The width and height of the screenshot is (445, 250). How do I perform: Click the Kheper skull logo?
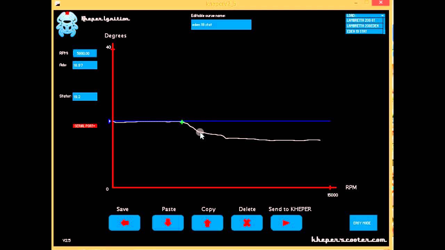pyautogui.click(x=67, y=24)
